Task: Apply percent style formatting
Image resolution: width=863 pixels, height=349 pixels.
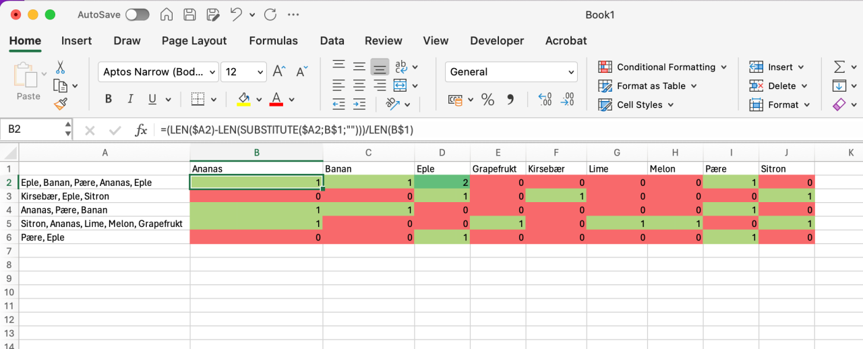Action: (487, 100)
